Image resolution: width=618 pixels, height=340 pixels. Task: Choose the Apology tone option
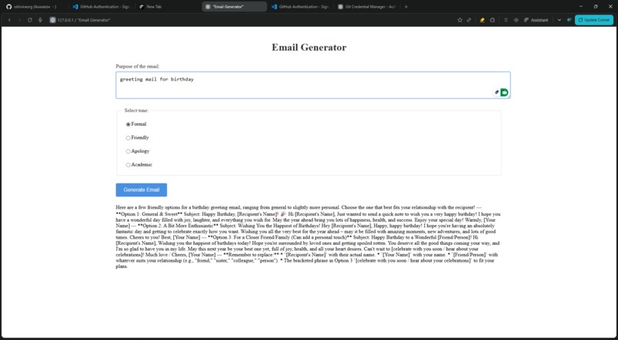[x=128, y=151]
